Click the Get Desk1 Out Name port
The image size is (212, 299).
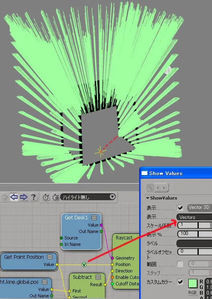(x=101, y=231)
